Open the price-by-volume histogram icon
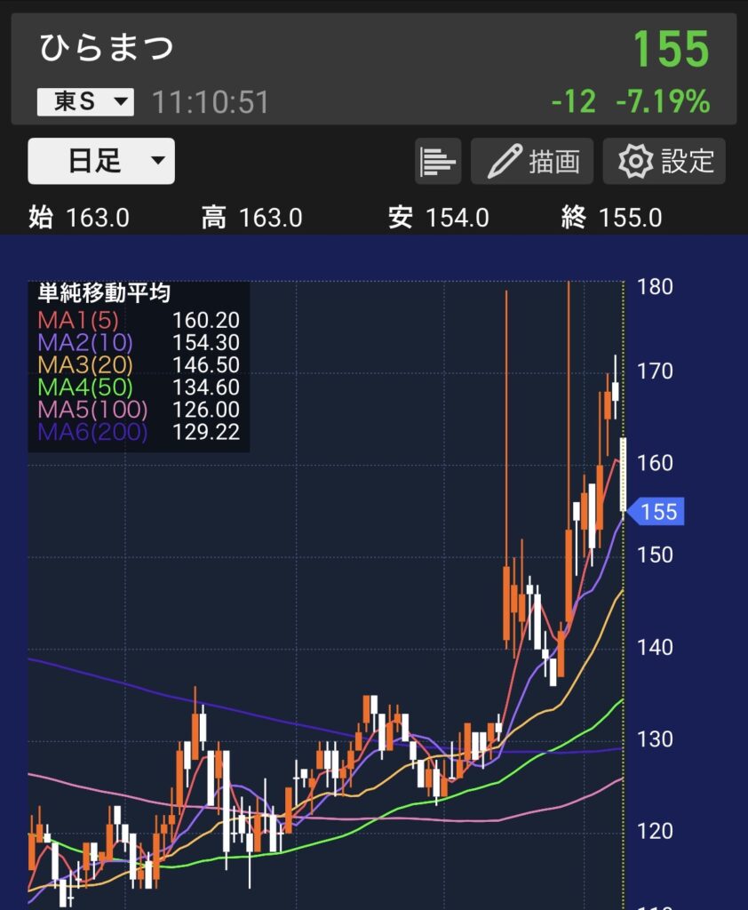The height and width of the screenshot is (910, 748). 438,162
